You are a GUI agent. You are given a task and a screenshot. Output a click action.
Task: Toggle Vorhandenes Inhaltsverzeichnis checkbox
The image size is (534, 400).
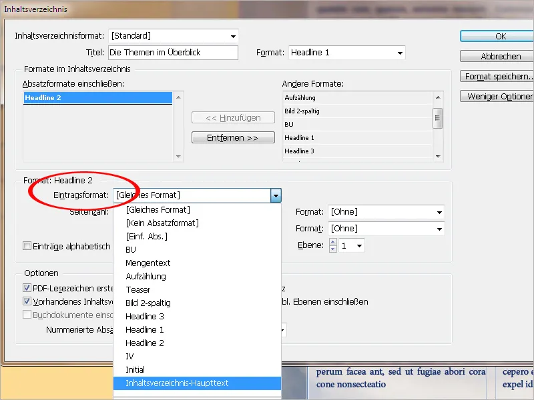pyautogui.click(x=27, y=301)
